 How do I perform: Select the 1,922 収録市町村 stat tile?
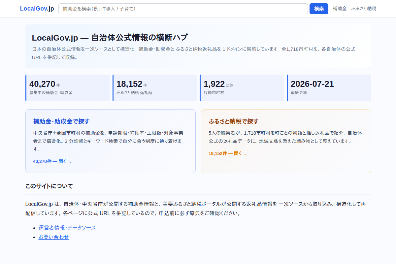tap(242, 88)
